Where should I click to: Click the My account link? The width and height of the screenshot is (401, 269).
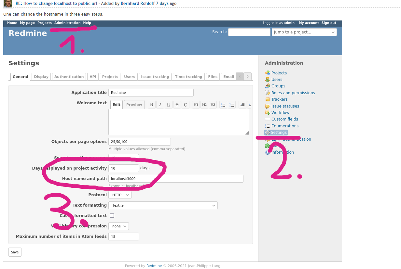pos(309,23)
